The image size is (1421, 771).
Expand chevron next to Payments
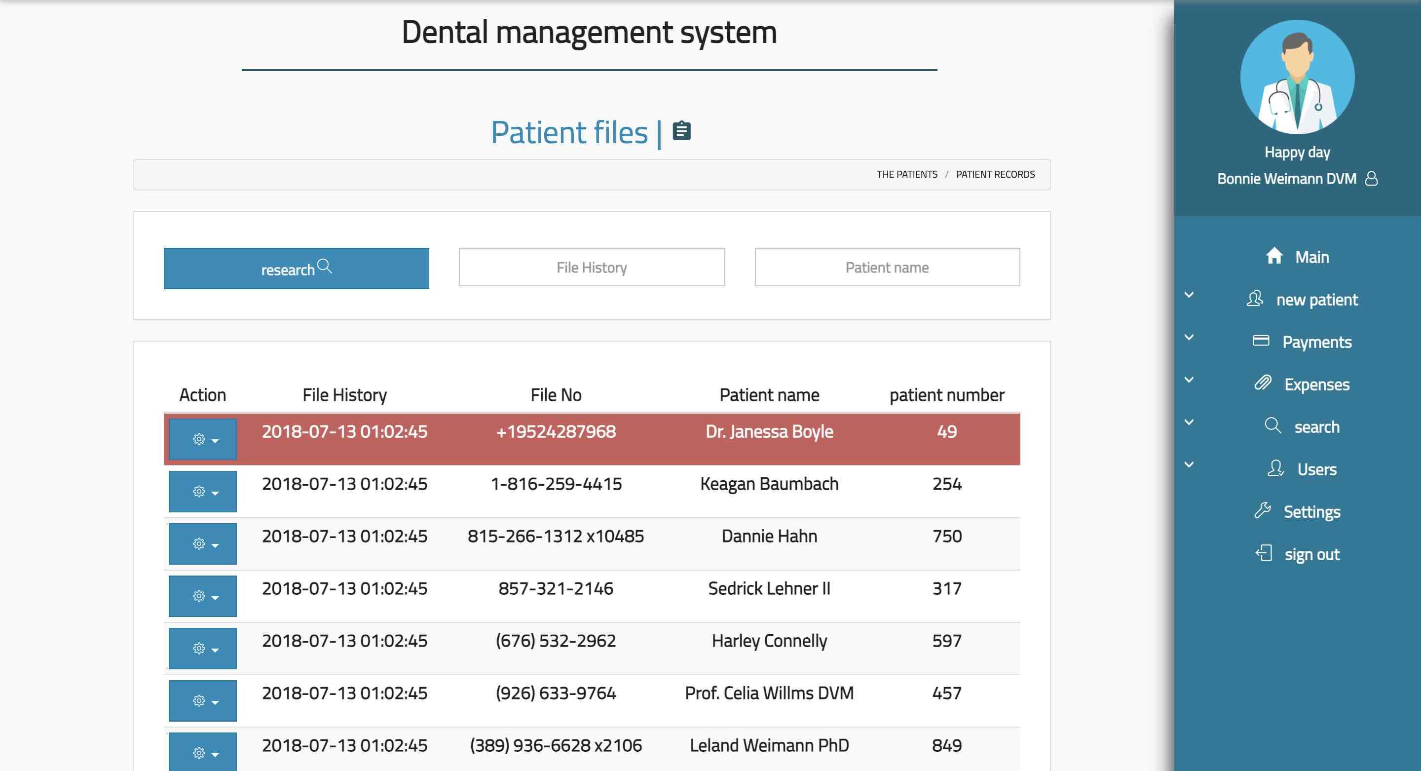(1189, 337)
